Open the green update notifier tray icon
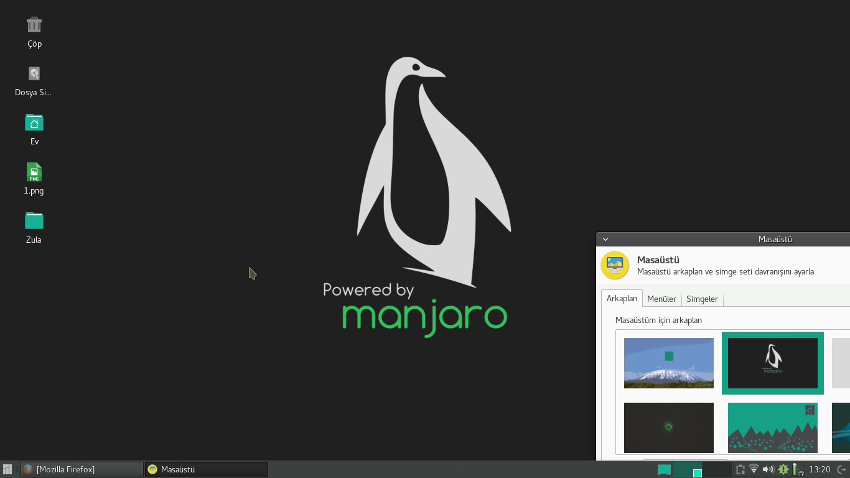850x478 pixels. pyautogui.click(x=783, y=469)
